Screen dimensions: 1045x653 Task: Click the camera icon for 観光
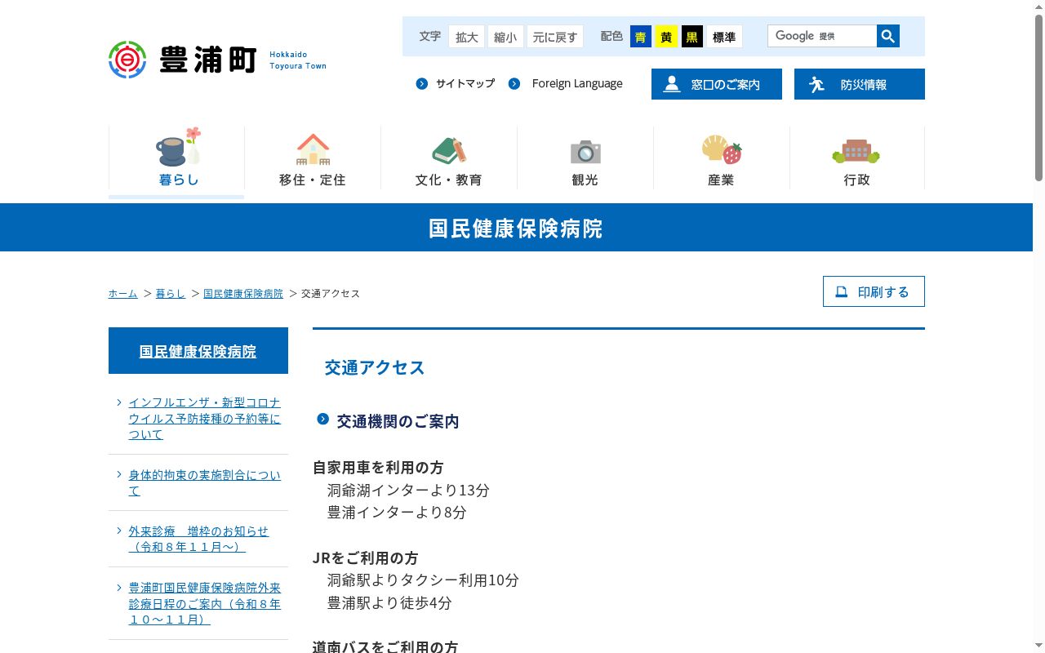[x=585, y=151]
